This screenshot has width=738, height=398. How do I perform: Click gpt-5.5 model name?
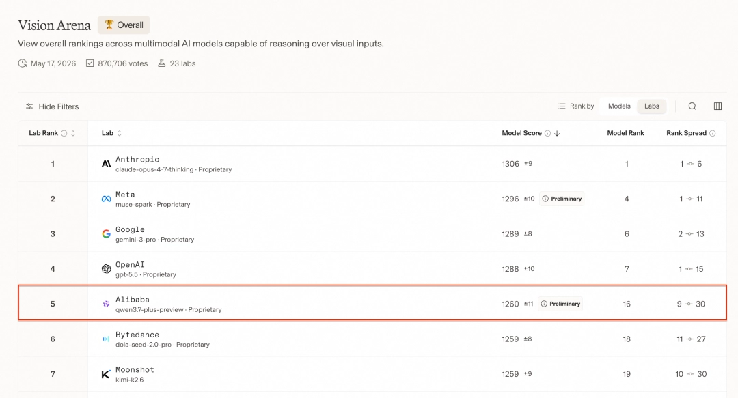tap(126, 274)
